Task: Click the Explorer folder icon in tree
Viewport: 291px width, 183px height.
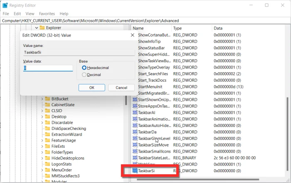Action: [x=42, y=28]
